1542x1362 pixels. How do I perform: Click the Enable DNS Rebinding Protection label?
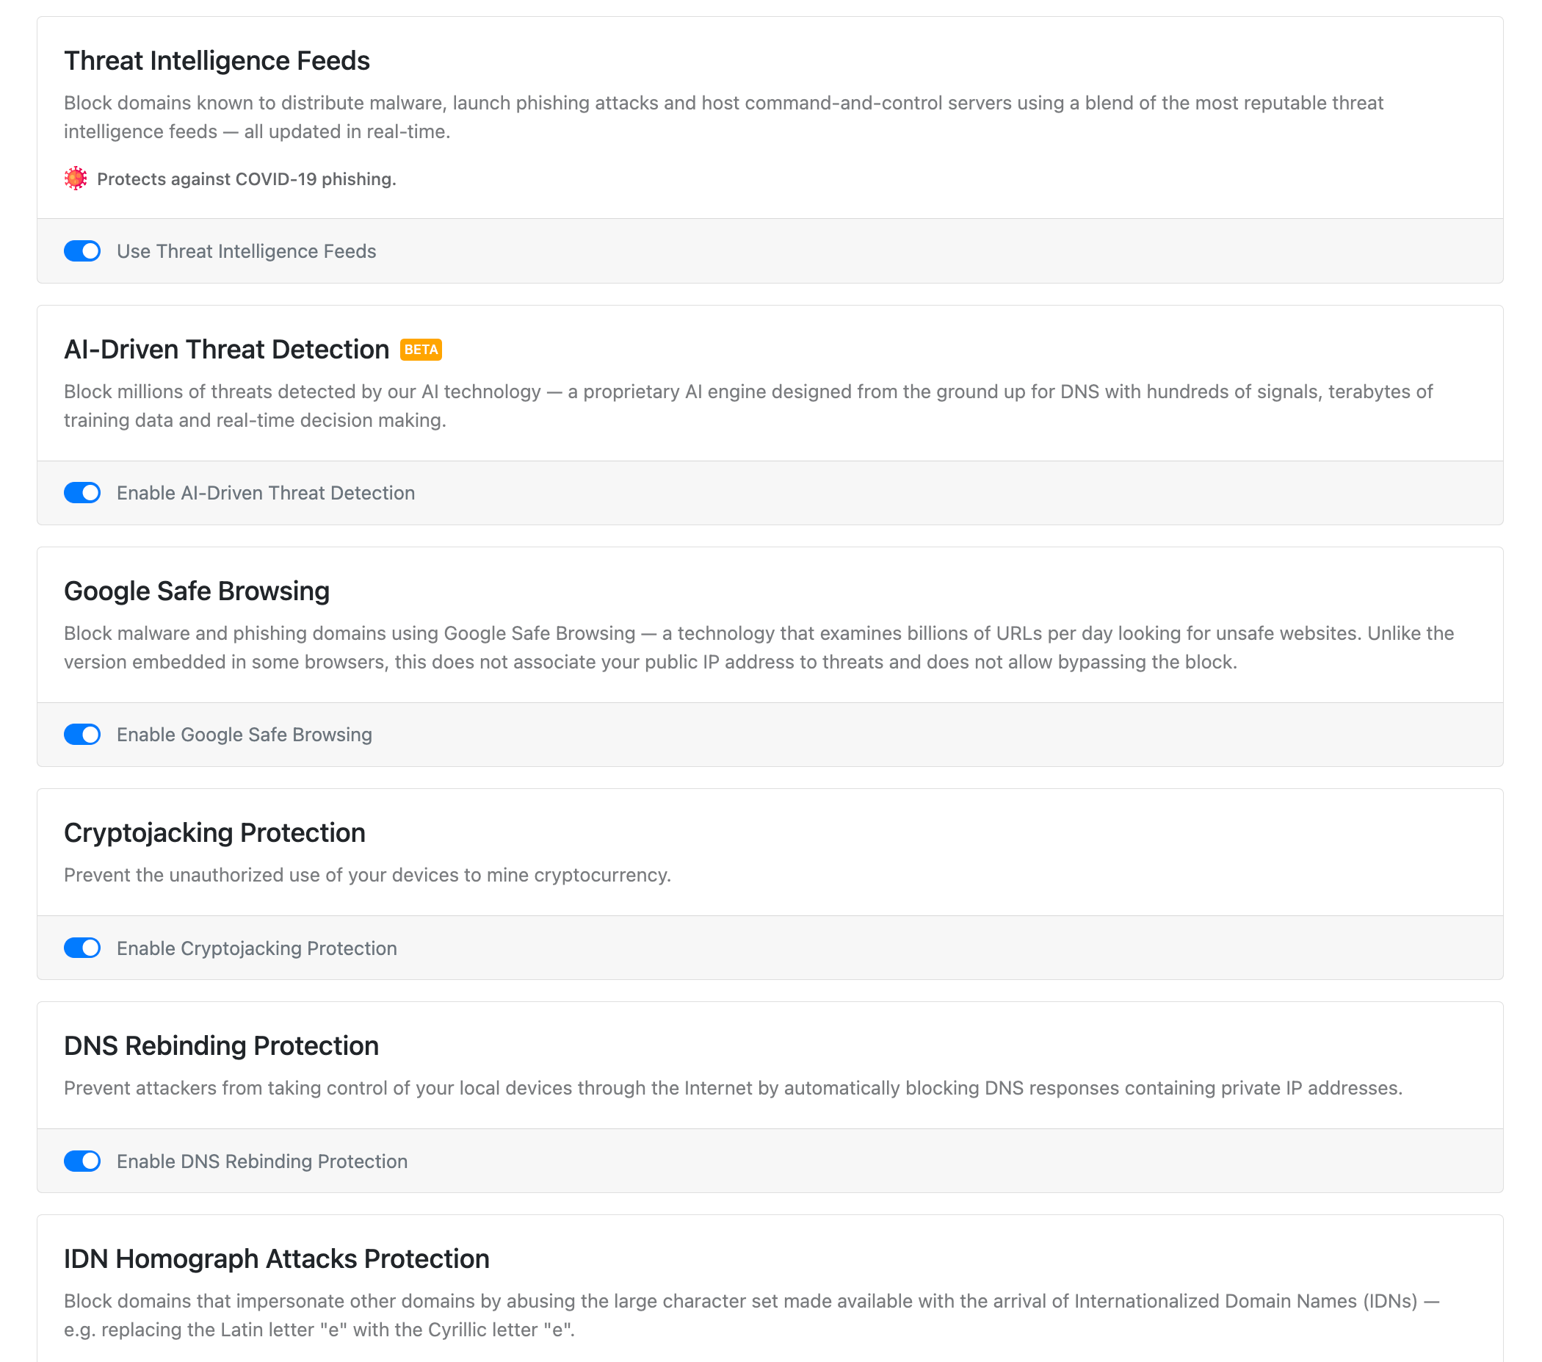click(x=262, y=1161)
